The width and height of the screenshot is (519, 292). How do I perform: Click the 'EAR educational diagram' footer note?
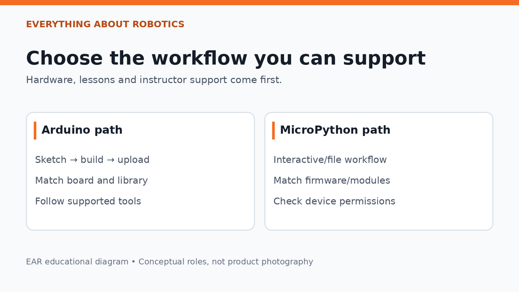tap(170, 262)
